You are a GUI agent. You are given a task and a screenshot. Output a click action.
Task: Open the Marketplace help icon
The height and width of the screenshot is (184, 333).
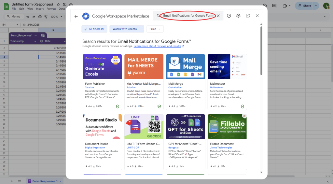229,16
